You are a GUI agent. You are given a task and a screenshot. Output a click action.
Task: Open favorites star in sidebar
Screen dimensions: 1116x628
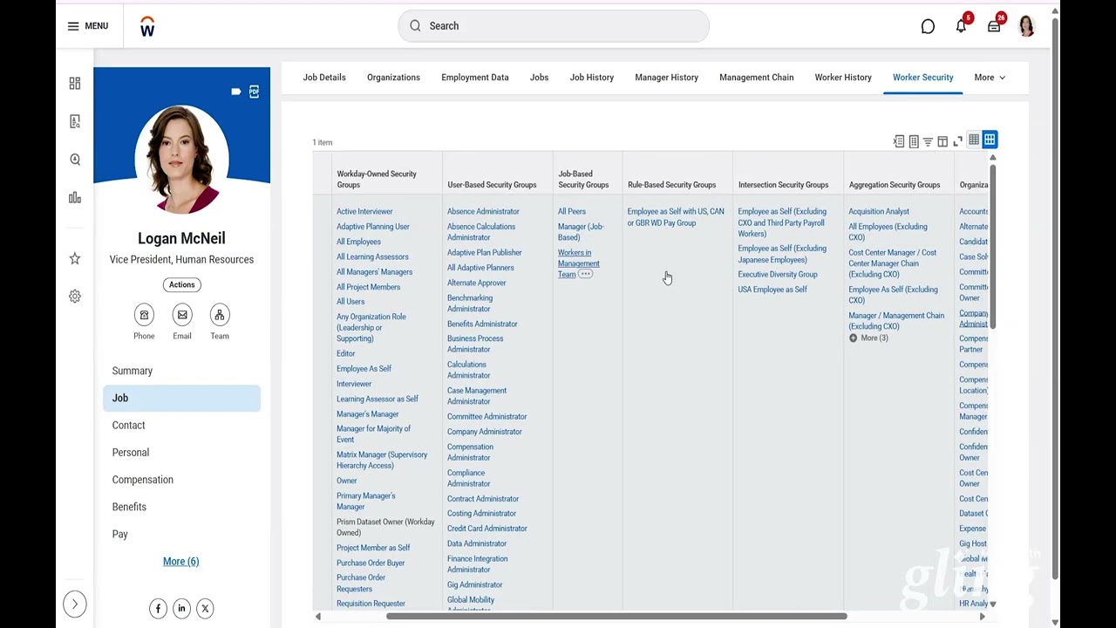coord(75,258)
